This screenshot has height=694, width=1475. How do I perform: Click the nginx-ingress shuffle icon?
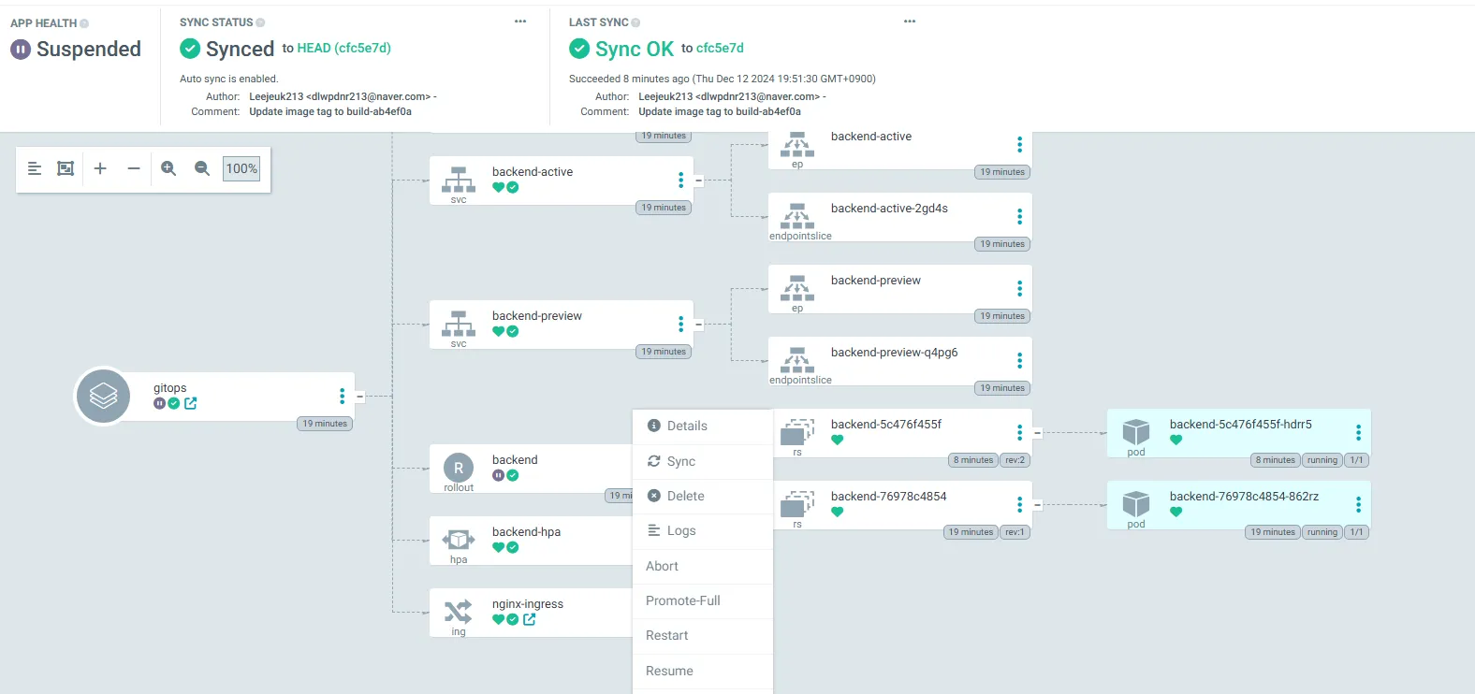click(x=459, y=612)
